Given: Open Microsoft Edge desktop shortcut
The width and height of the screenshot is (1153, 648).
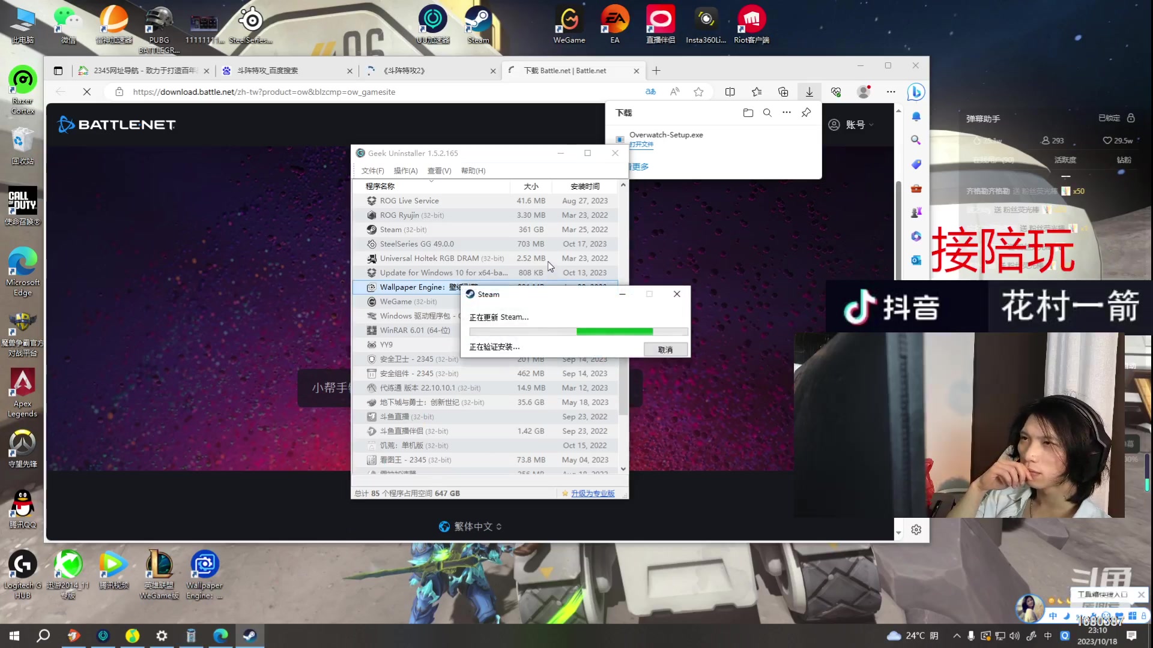Looking at the screenshot, I should click(23, 271).
